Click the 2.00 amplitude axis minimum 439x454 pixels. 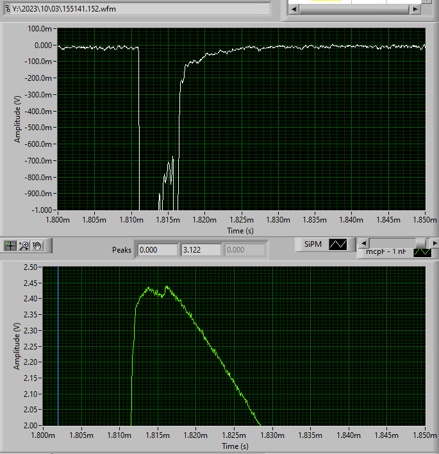coord(31,425)
